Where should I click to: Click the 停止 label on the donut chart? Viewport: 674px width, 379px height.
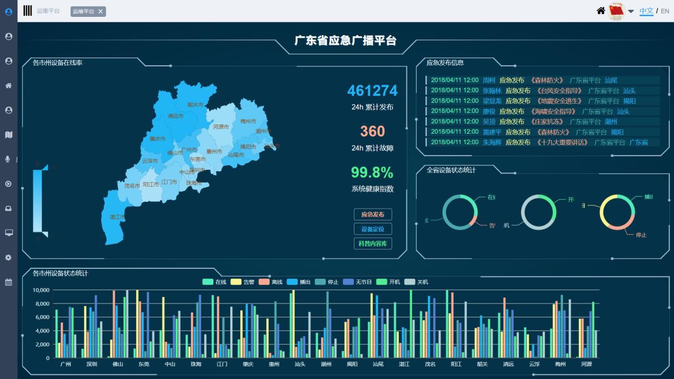pos(641,235)
